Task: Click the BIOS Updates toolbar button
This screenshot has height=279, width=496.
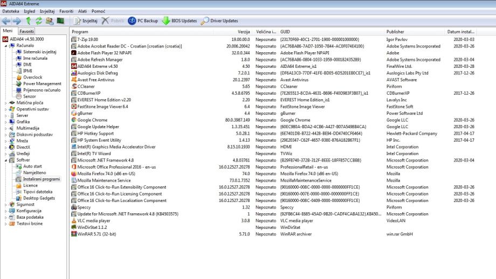Action: pyautogui.click(x=180, y=21)
